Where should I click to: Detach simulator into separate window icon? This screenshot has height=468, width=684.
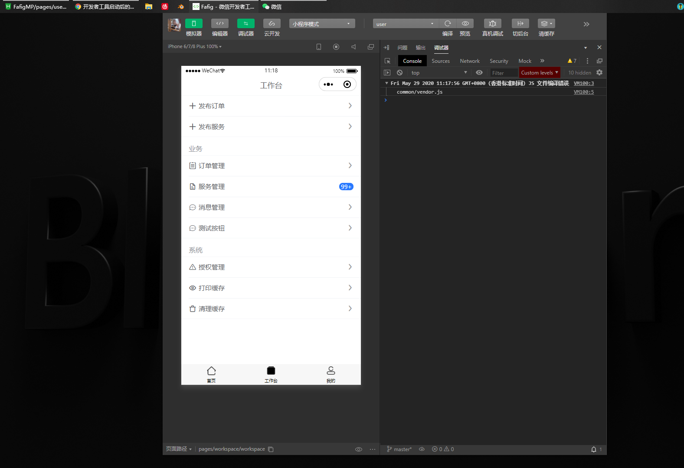(x=371, y=47)
